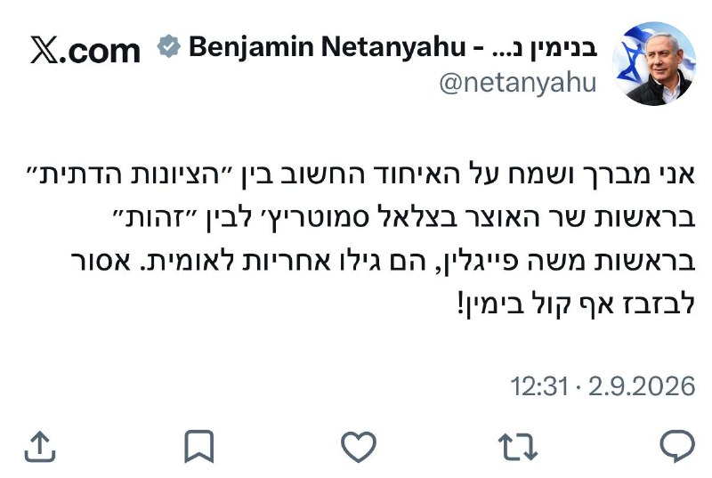Click the 12:31 post time
This screenshot has width=712, height=478.
click(539, 386)
